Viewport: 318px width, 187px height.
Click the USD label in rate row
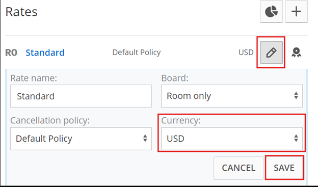246,52
